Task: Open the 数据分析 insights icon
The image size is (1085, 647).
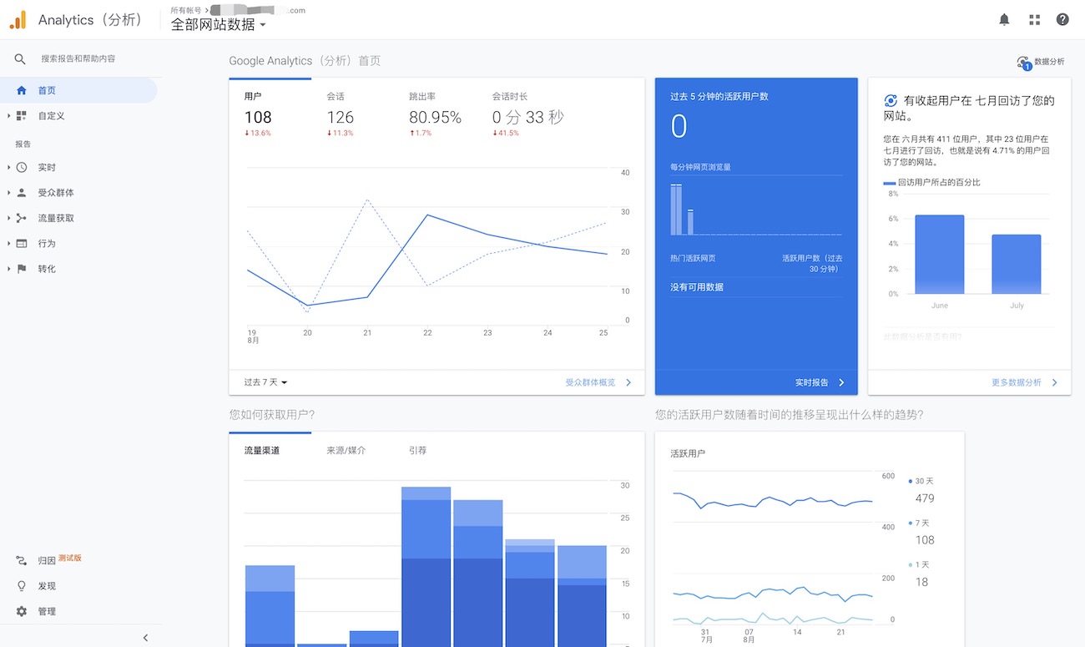Action: (1023, 63)
